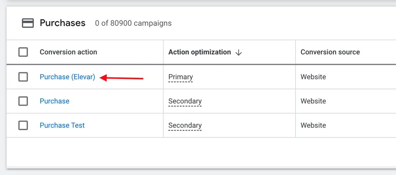Click the Website cell in the plain Purchase row
Screen dimensions: 396x175
click(313, 101)
